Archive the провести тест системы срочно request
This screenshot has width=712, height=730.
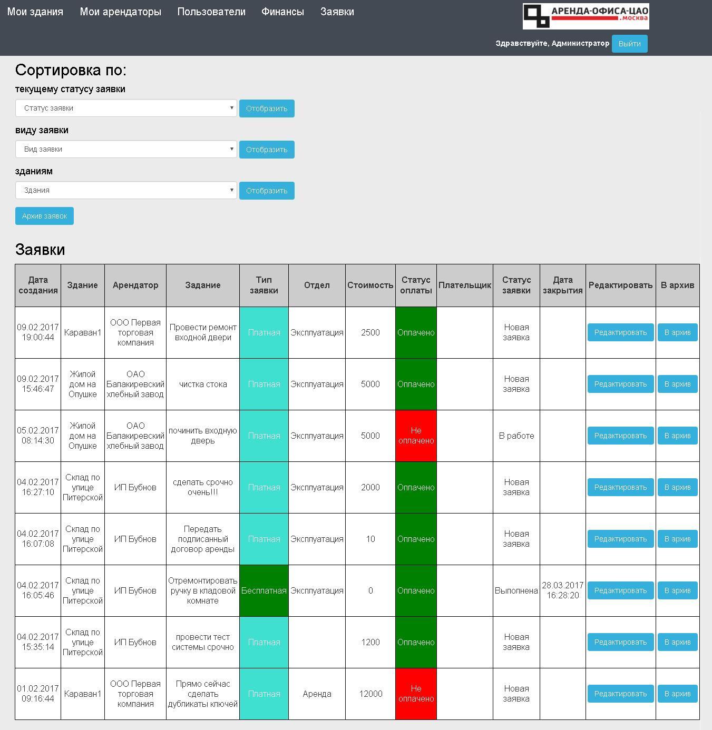pyautogui.click(x=677, y=642)
